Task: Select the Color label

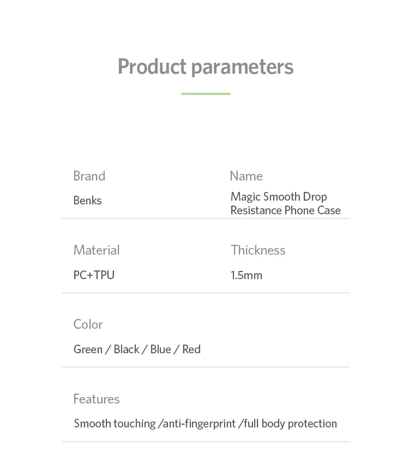Action: click(x=88, y=324)
